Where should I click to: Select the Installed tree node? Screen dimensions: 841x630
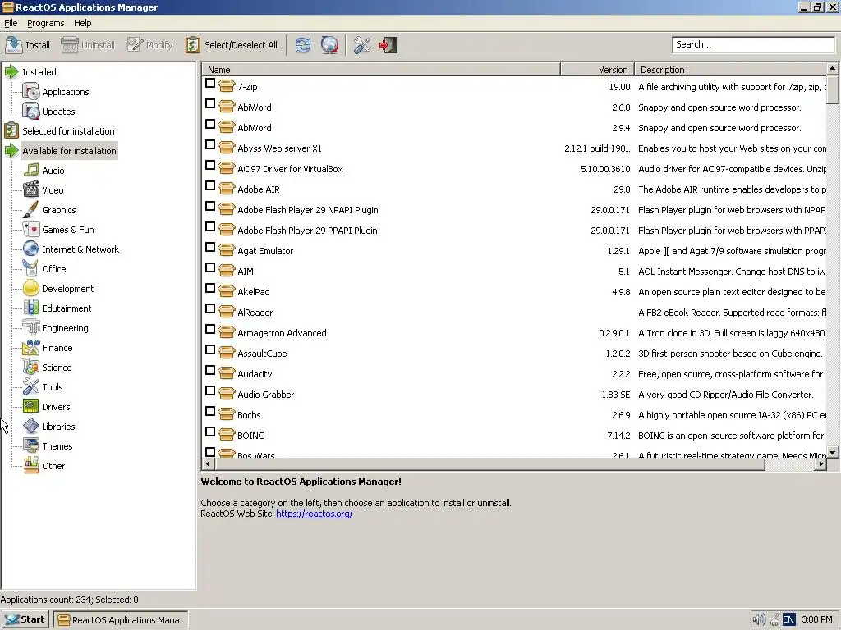pos(39,72)
